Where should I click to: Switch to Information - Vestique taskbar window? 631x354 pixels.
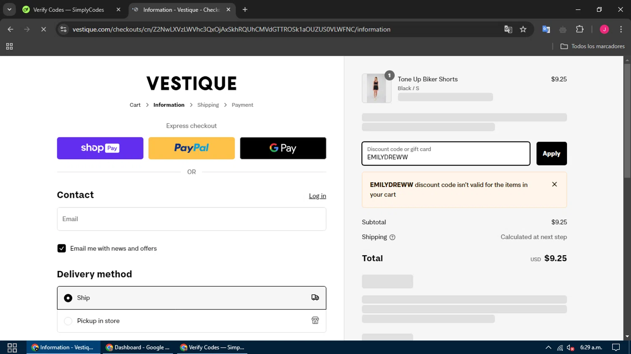tap(63, 348)
